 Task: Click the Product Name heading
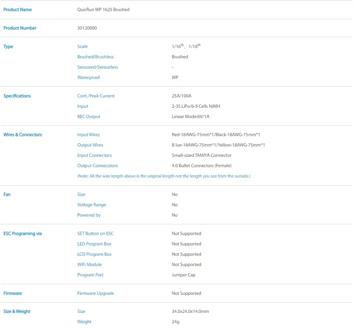(x=18, y=10)
